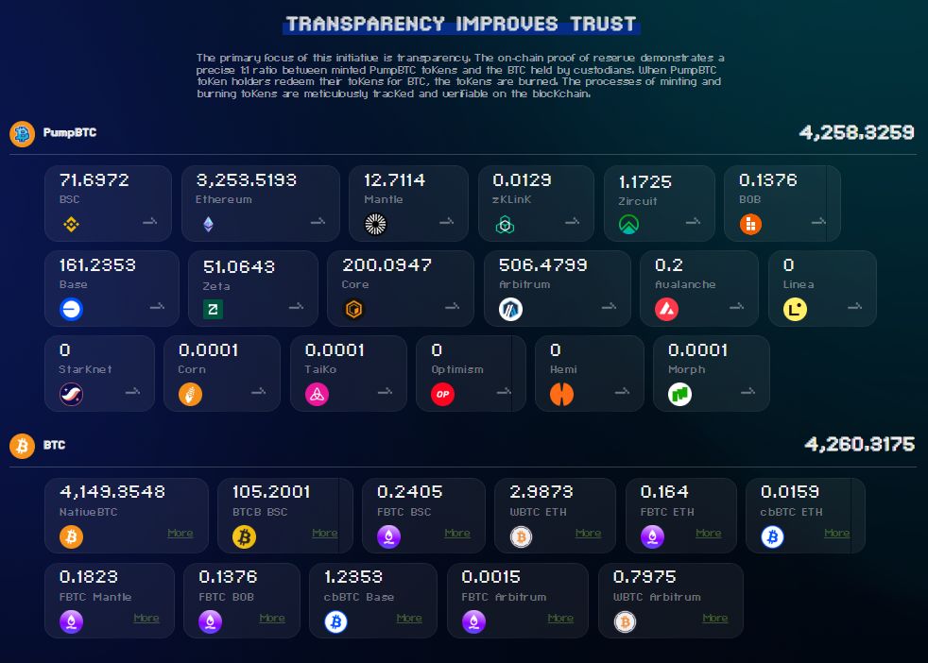This screenshot has height=663, width=928.
Task: Open the More link on NativeBTC card
Action: 180,533
